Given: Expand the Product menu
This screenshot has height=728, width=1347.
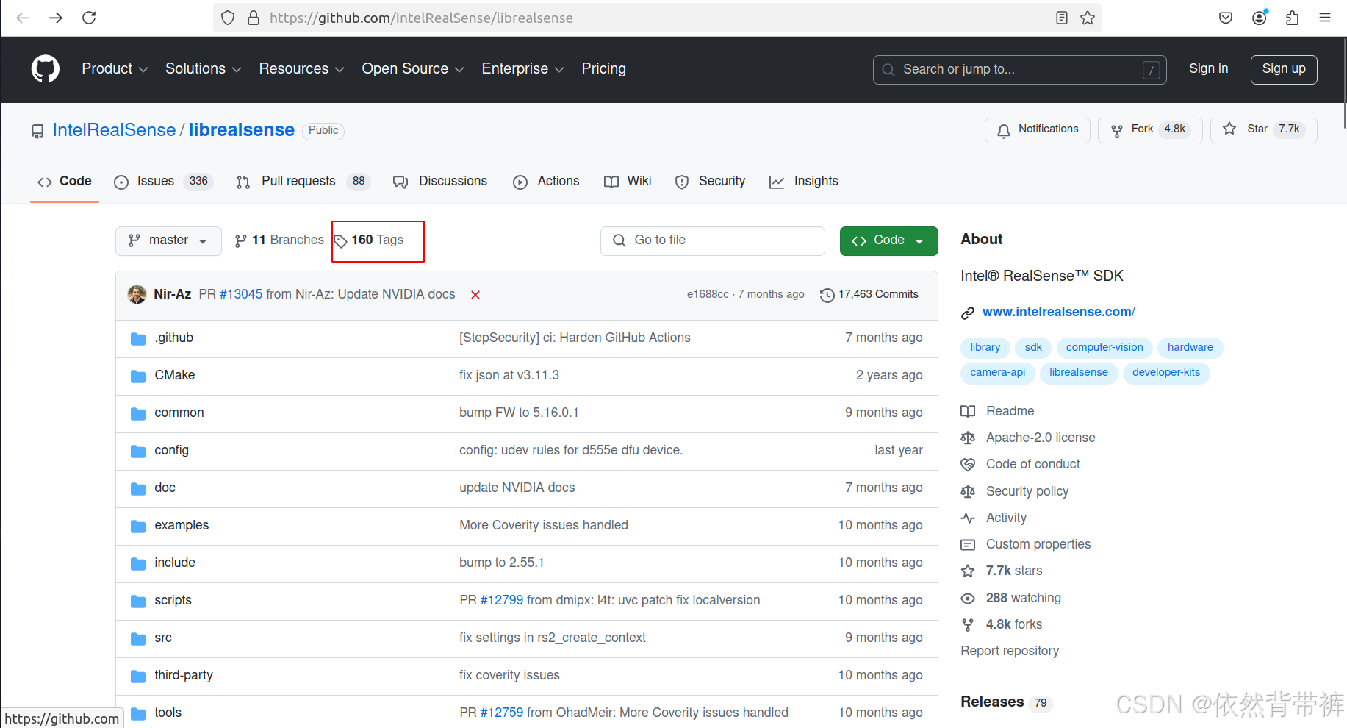Looking at the screenshot, I should tap(115, 68).
